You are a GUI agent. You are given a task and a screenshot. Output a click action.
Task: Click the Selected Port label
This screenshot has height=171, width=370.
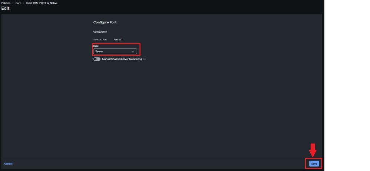tap(100, 39)
